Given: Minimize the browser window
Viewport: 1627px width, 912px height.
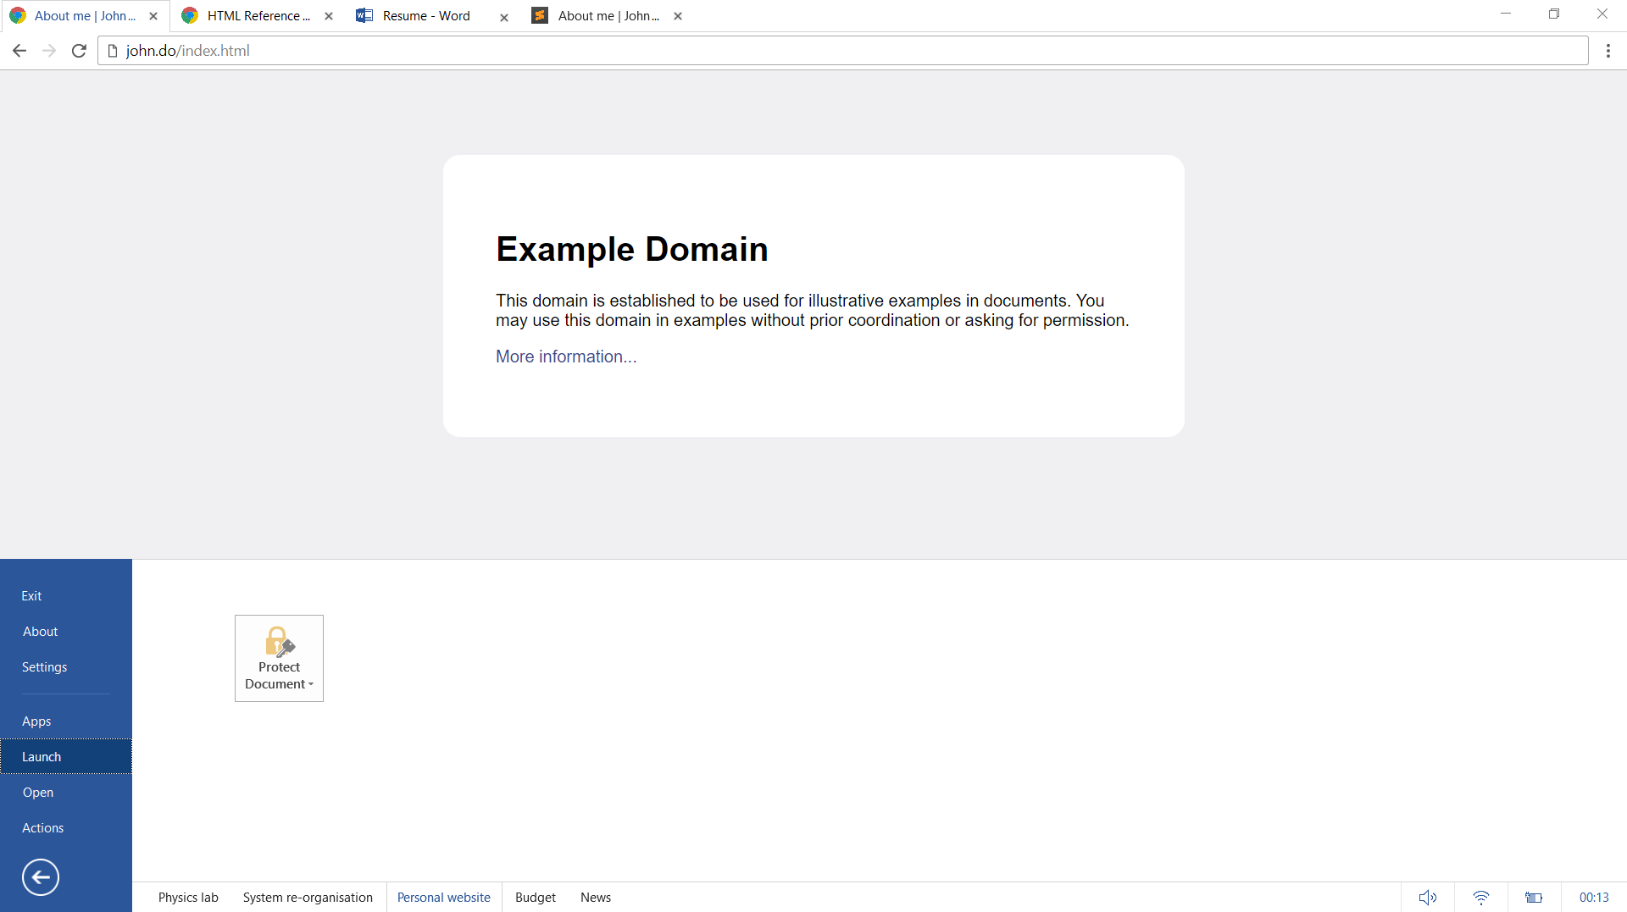Looking at the screenshot, I should pos(1506,14).
